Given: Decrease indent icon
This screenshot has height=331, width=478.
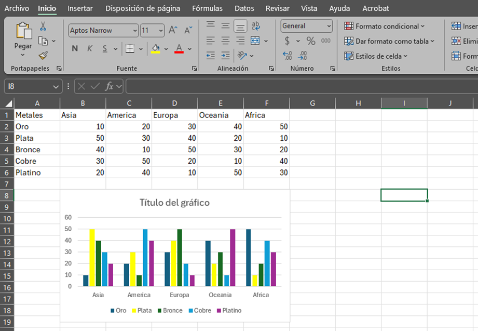Looking at the screenshot, I should (x=210, y=55).
